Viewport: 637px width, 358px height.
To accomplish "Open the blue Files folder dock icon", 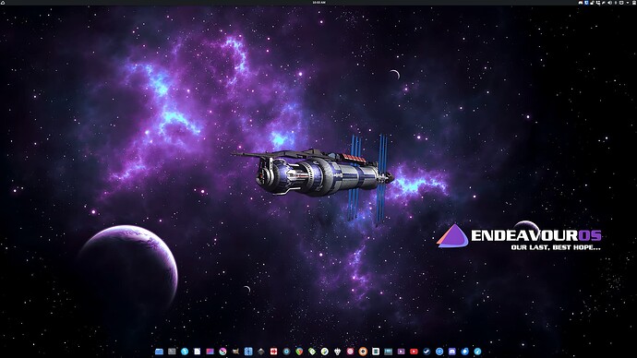I will pyautogui.click(x=159, y=352).
